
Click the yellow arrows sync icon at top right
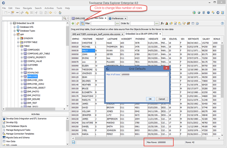(x=213, y=13)
